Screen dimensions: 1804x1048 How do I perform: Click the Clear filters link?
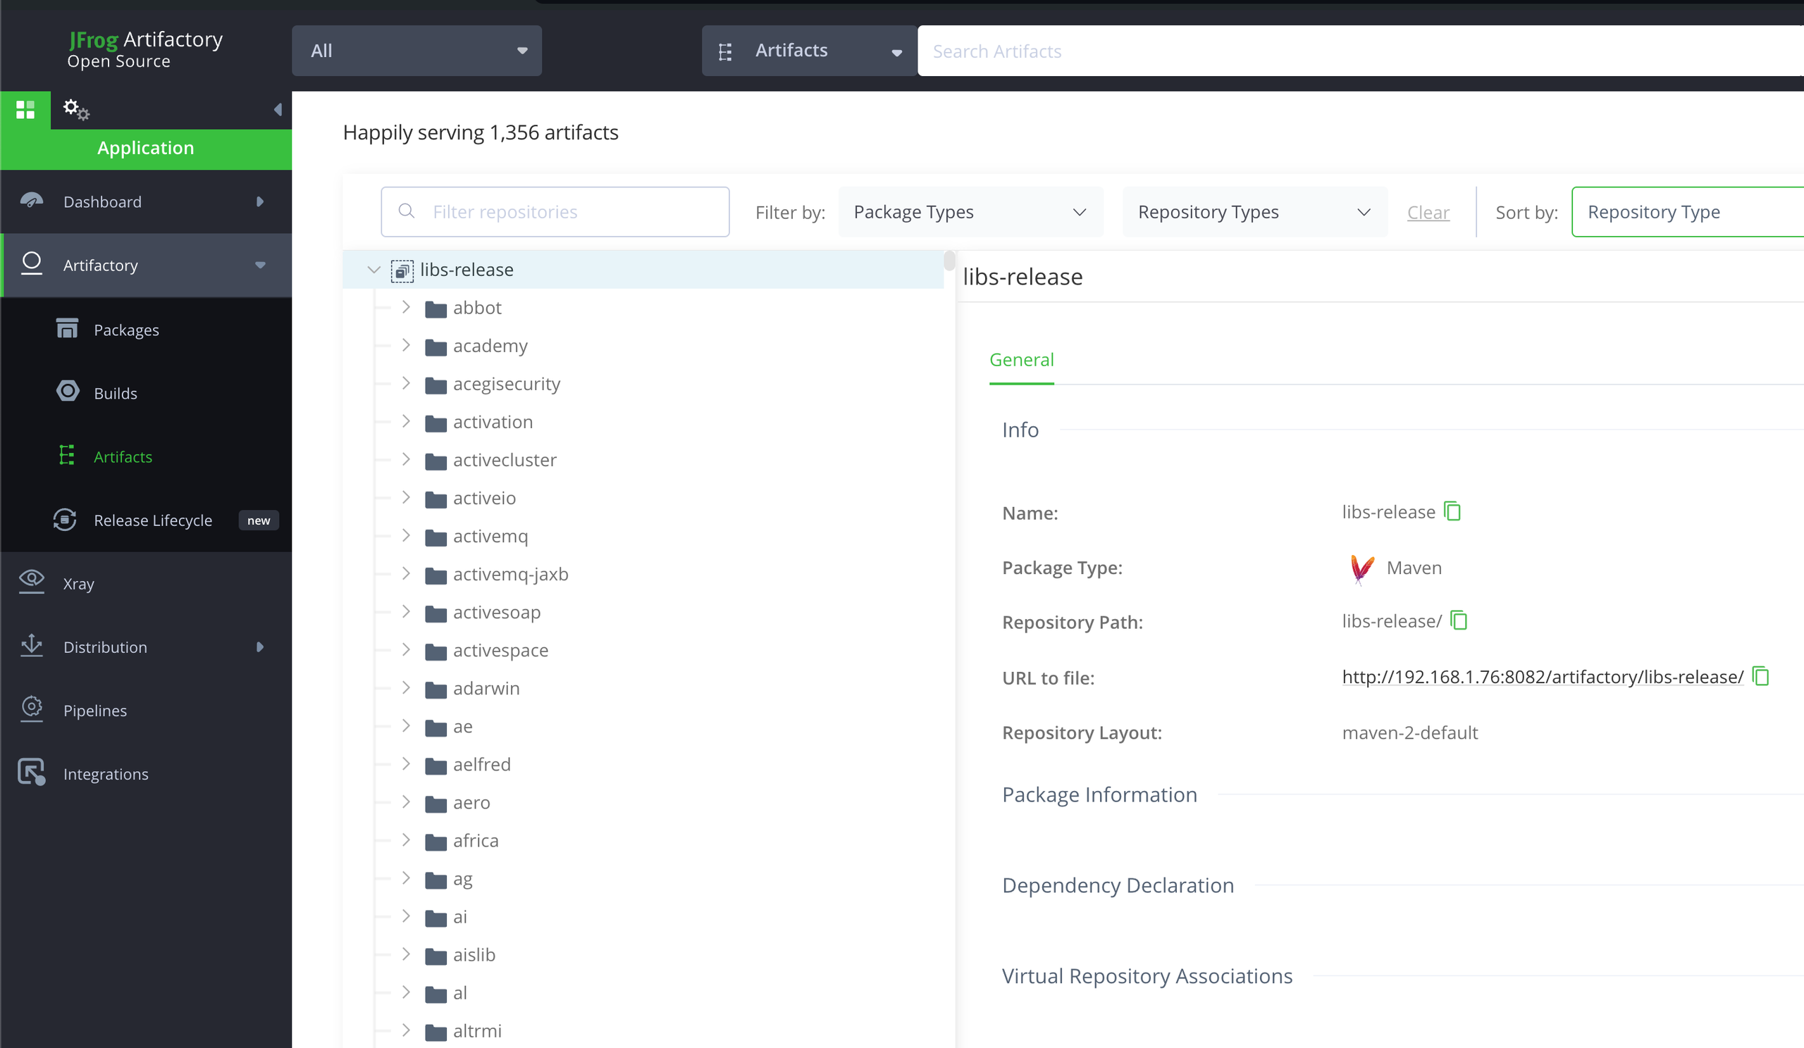tap(1428, 213)
